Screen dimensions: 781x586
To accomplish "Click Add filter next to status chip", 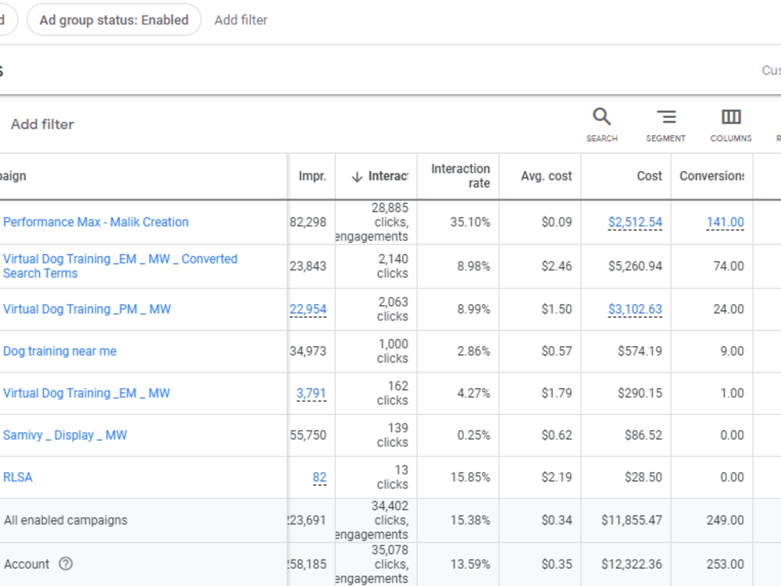I will click(241, 20).
